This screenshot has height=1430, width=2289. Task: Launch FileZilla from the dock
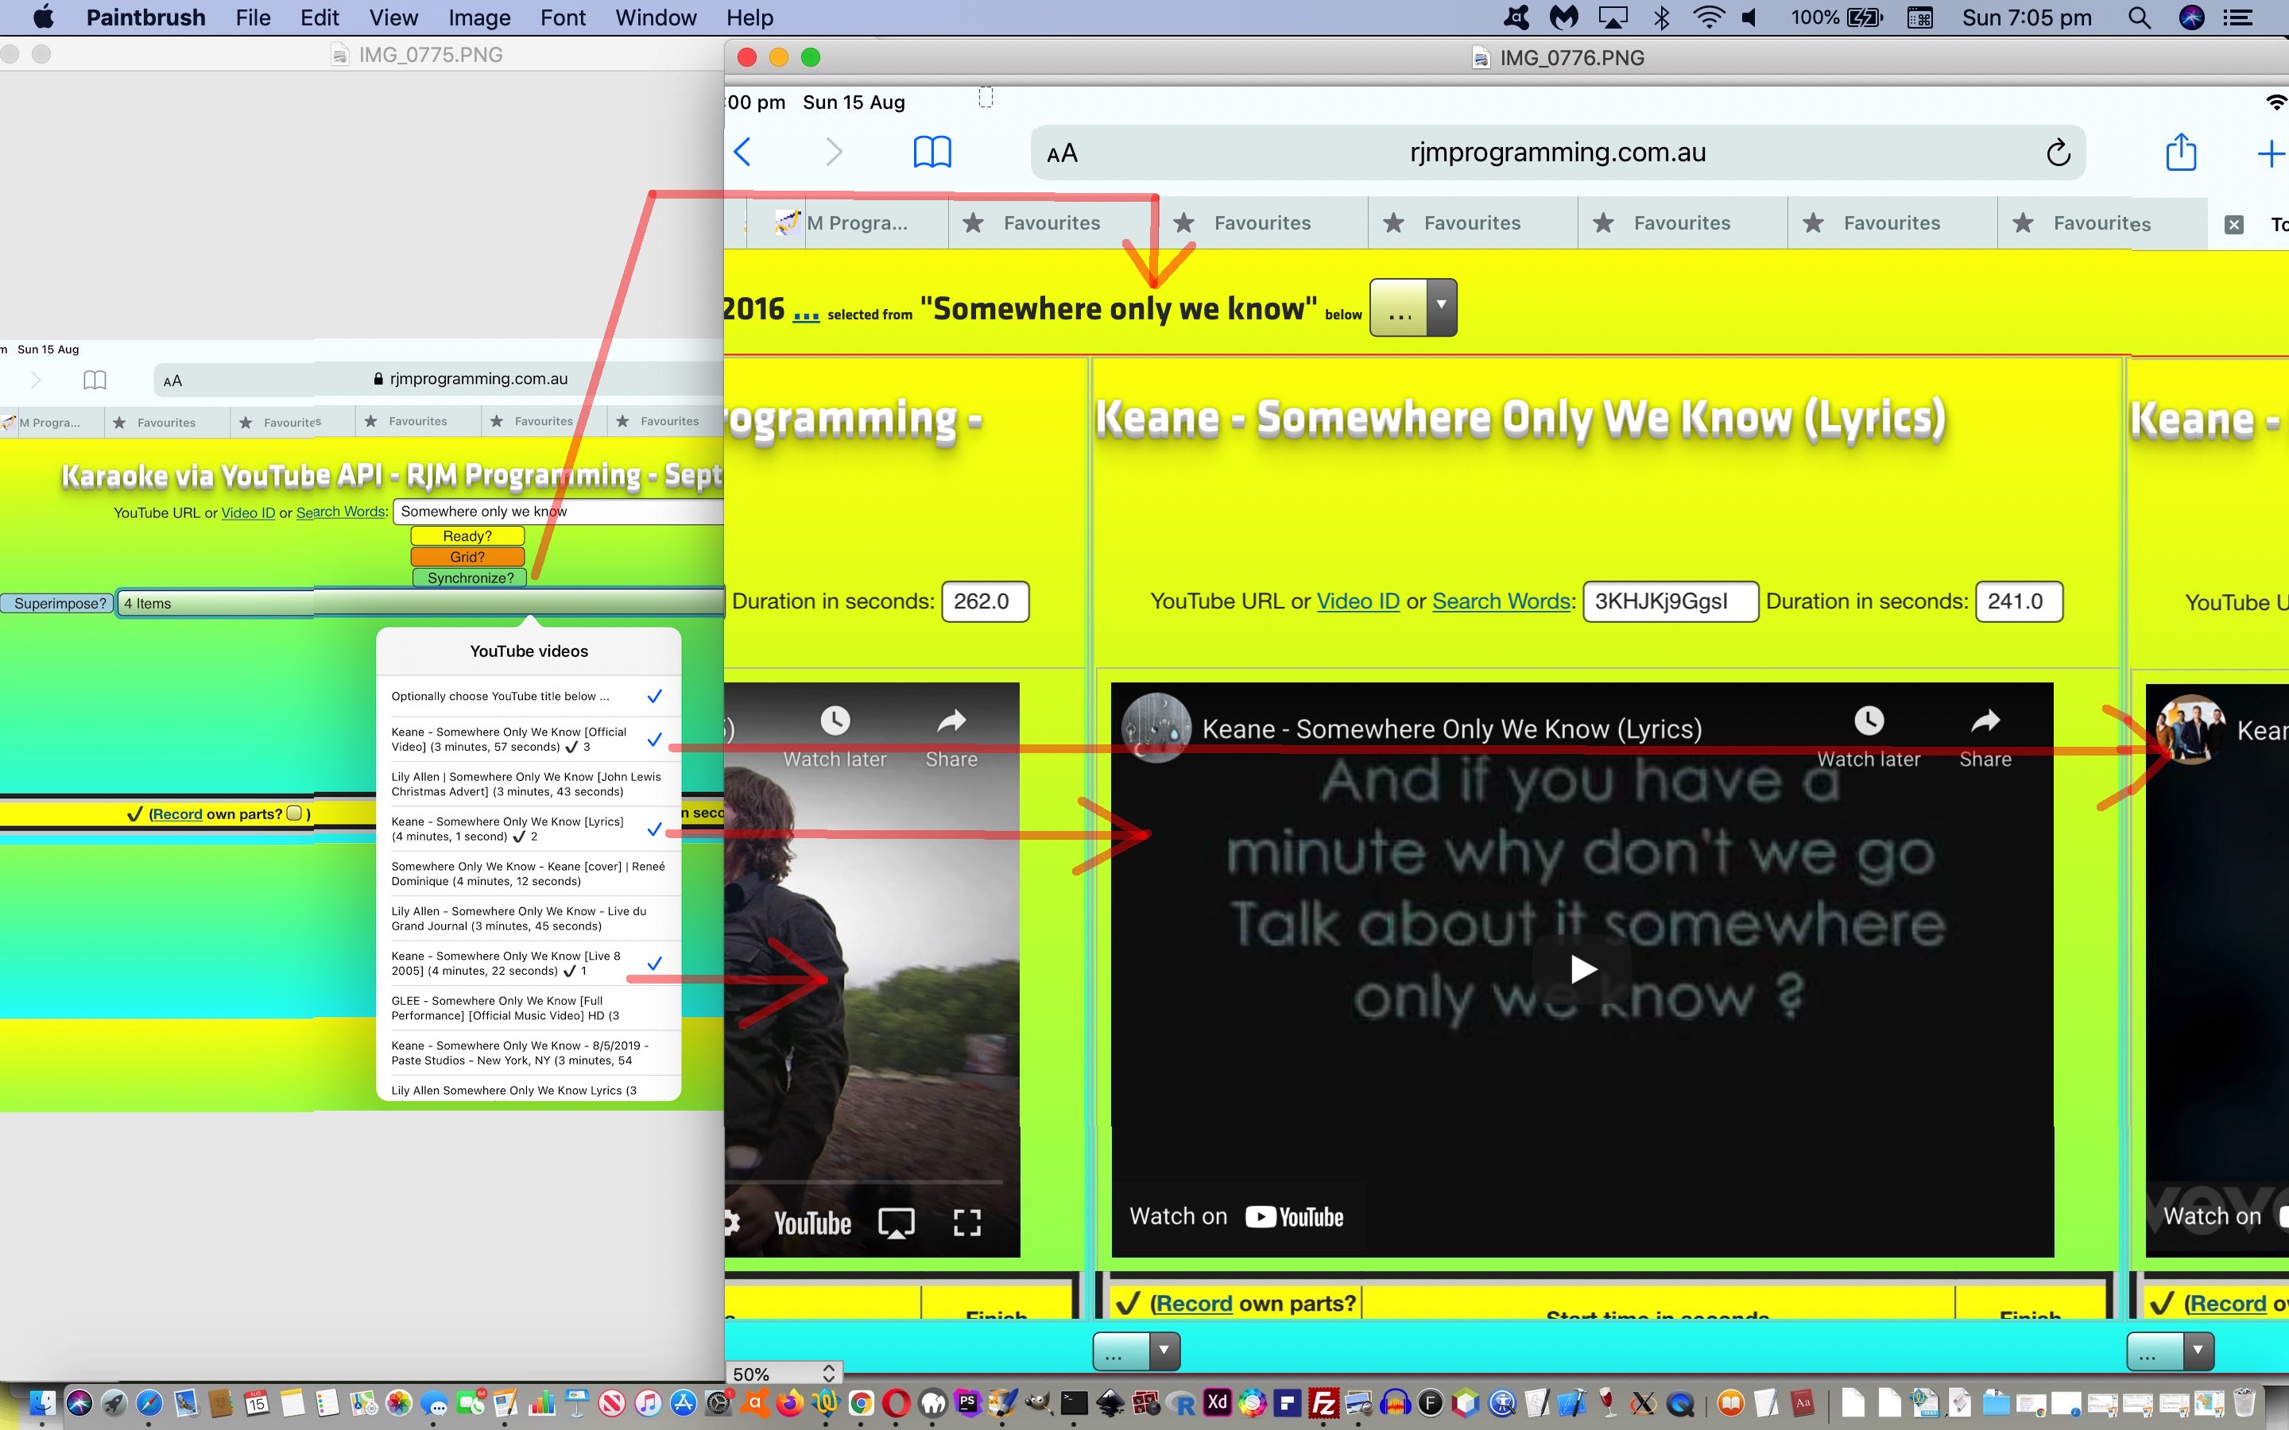(1323, 1404)
